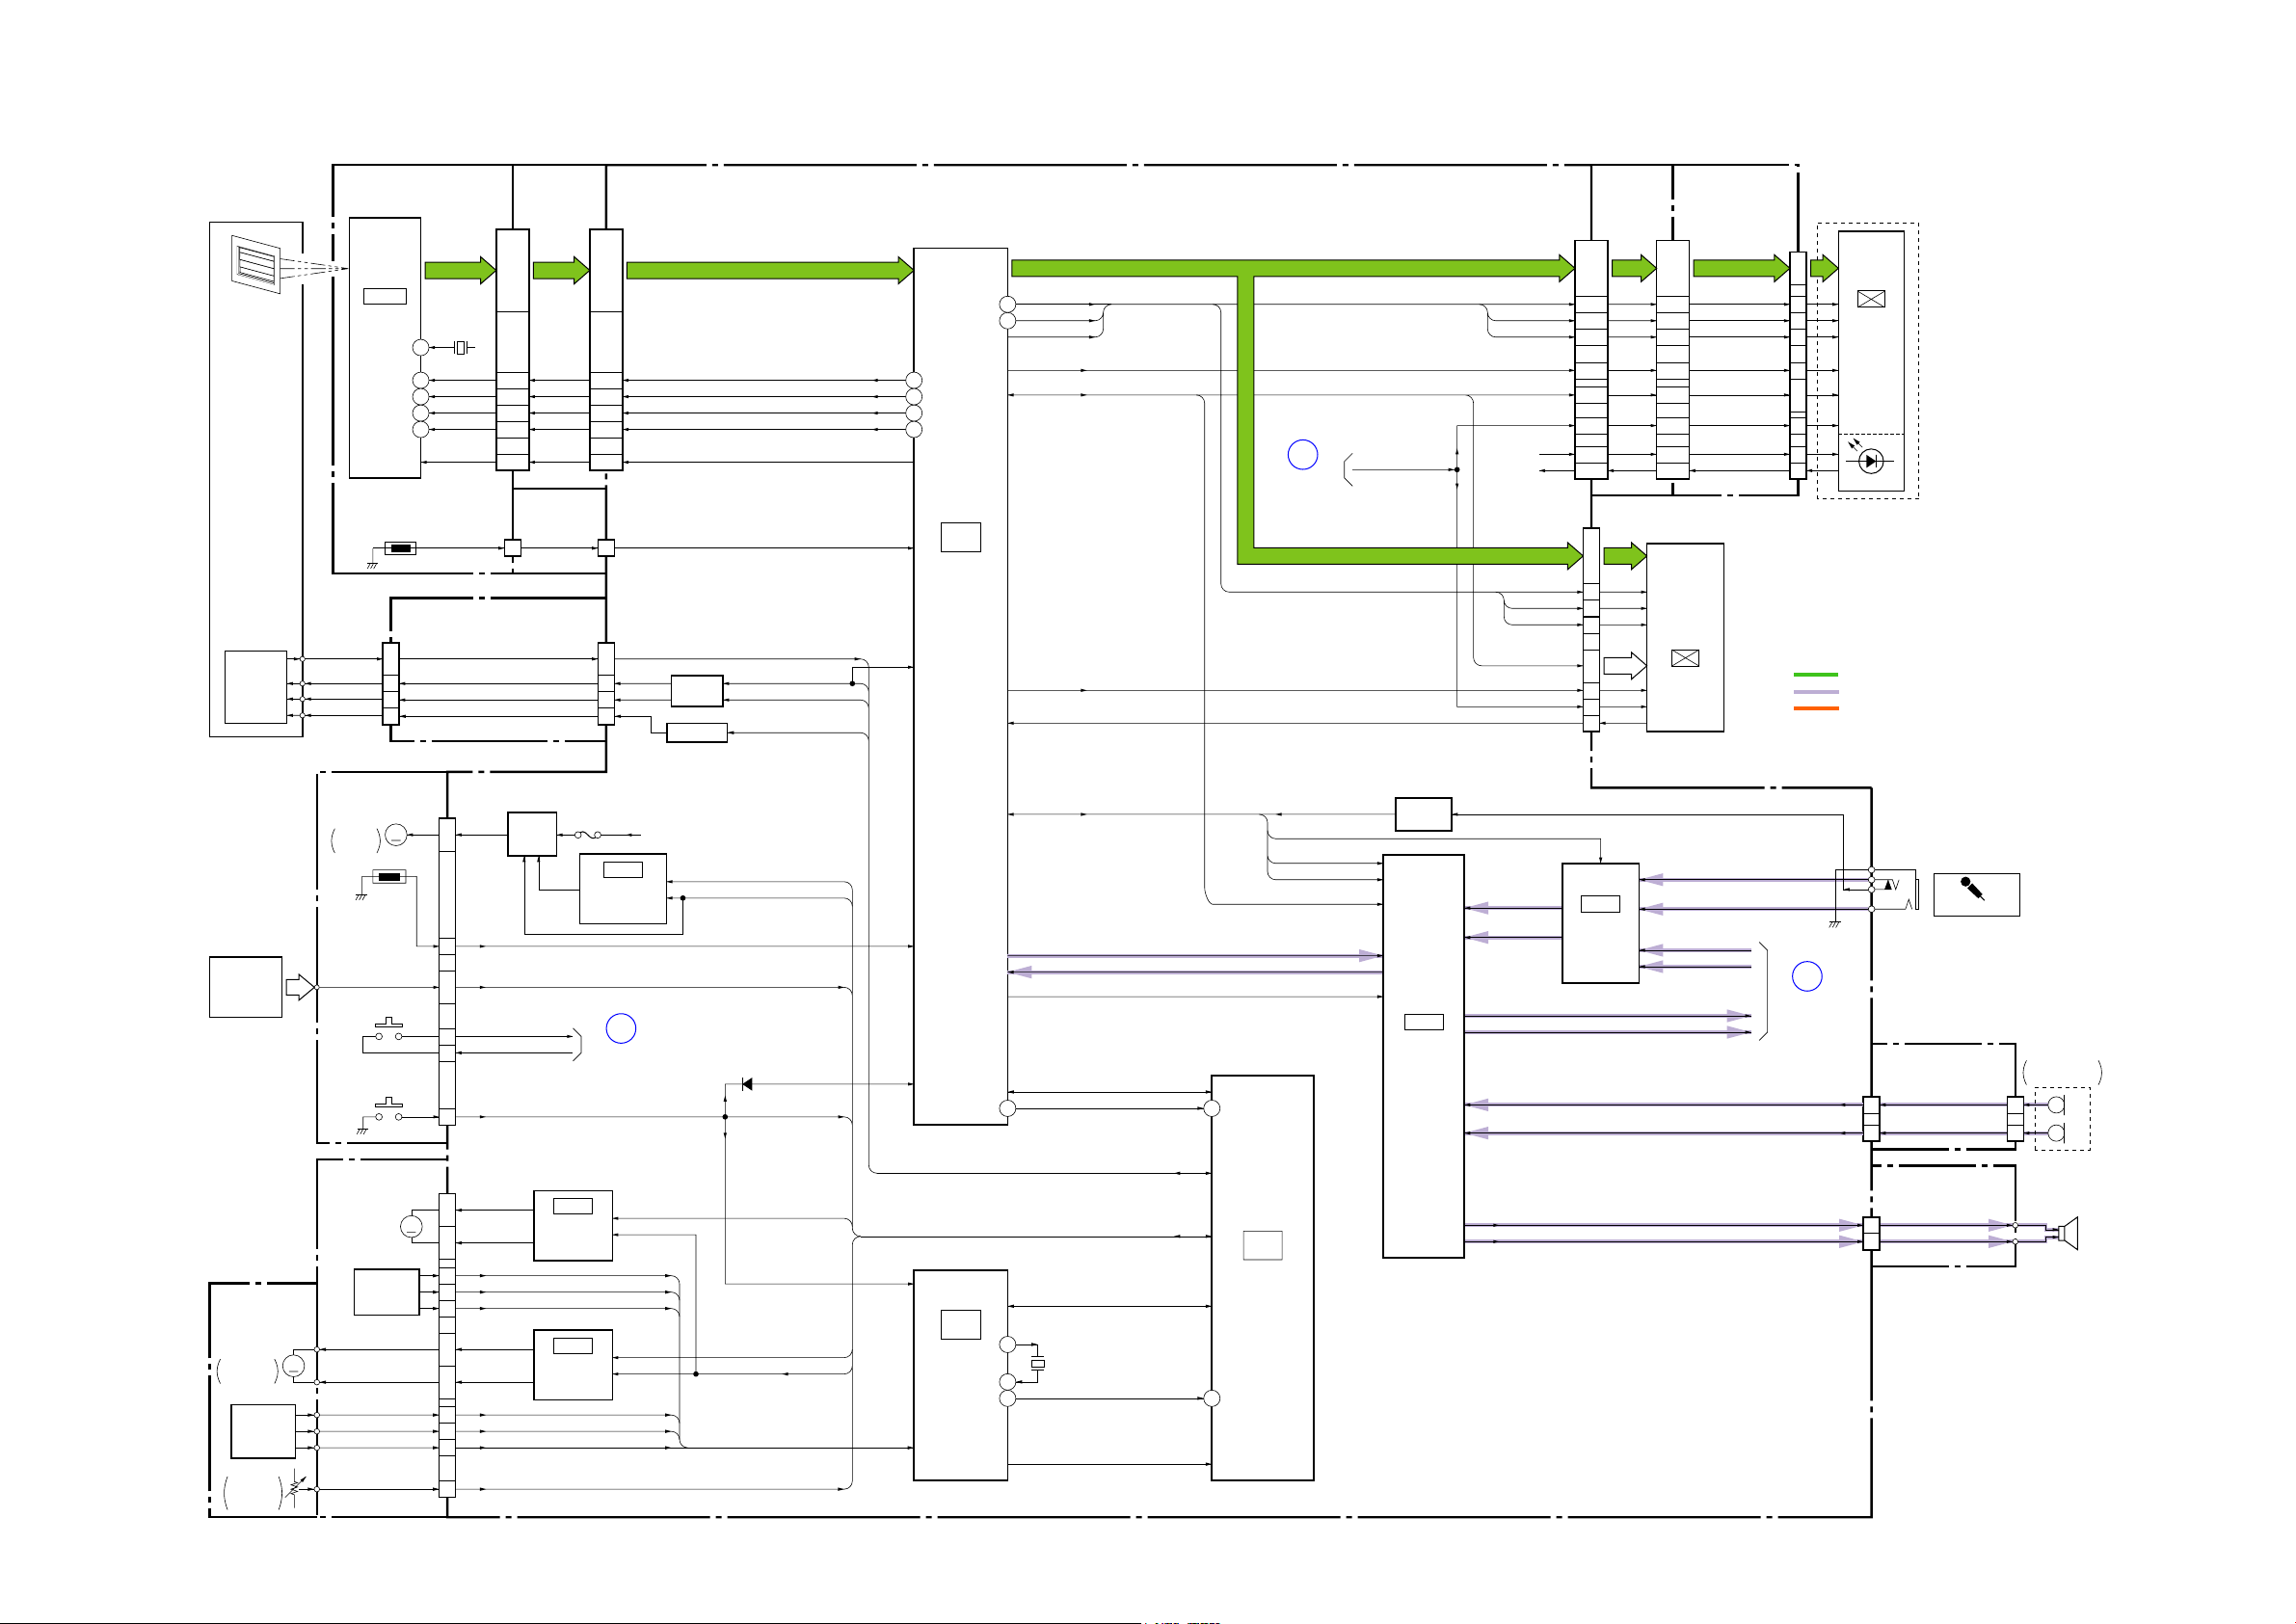
Task: Click the blue circle marker near left push switch
Action: click(621, 1028)
